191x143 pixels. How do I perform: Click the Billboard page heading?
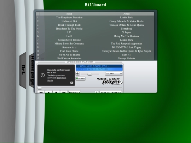(x=95, y=5)
